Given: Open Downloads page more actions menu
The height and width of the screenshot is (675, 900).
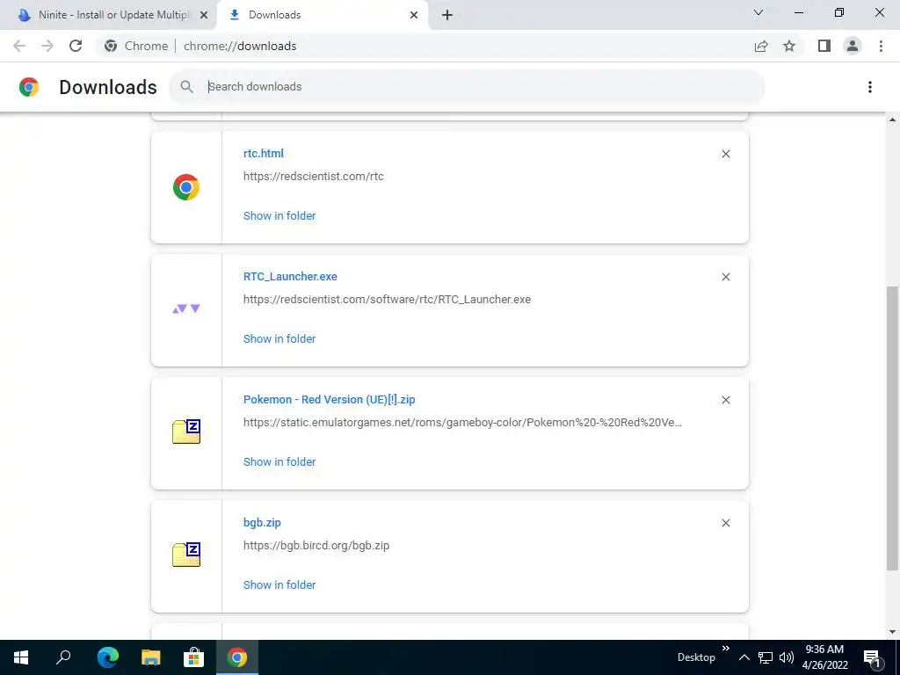Looking at the screenshot, I should point(870,87).
